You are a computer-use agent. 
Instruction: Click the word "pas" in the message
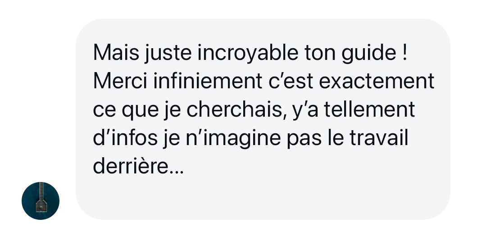tap(304, 138)
